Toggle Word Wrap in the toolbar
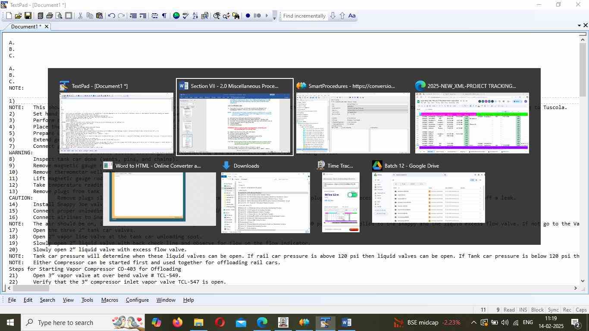The image size is (589, 331). pos(155,16)
